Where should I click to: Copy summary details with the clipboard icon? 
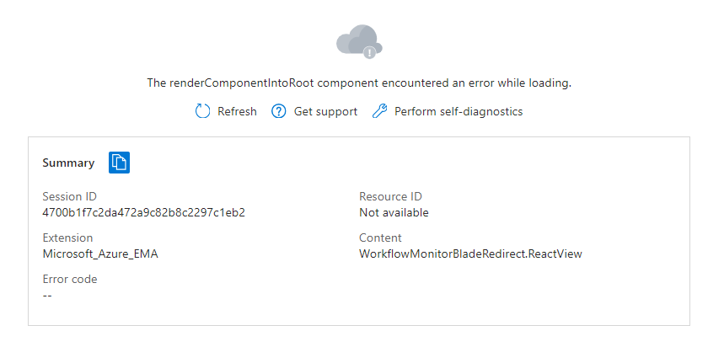click(x=120, y=163)
